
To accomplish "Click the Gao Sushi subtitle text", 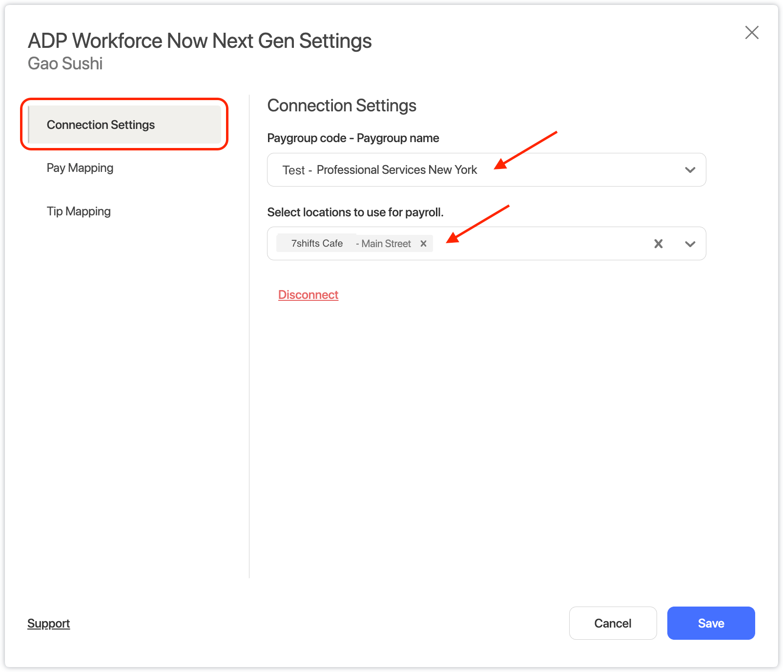I will pos(65,63).
